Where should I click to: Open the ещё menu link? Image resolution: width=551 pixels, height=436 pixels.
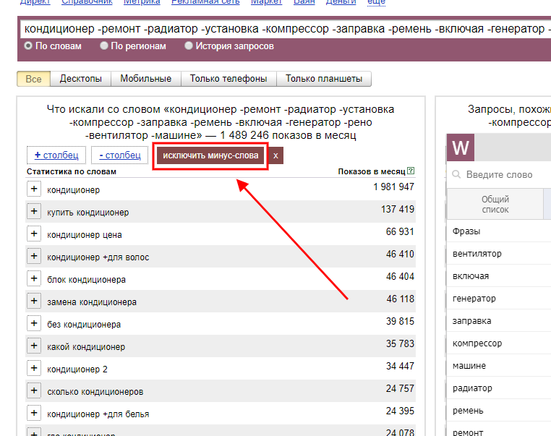tap(376, 1)
